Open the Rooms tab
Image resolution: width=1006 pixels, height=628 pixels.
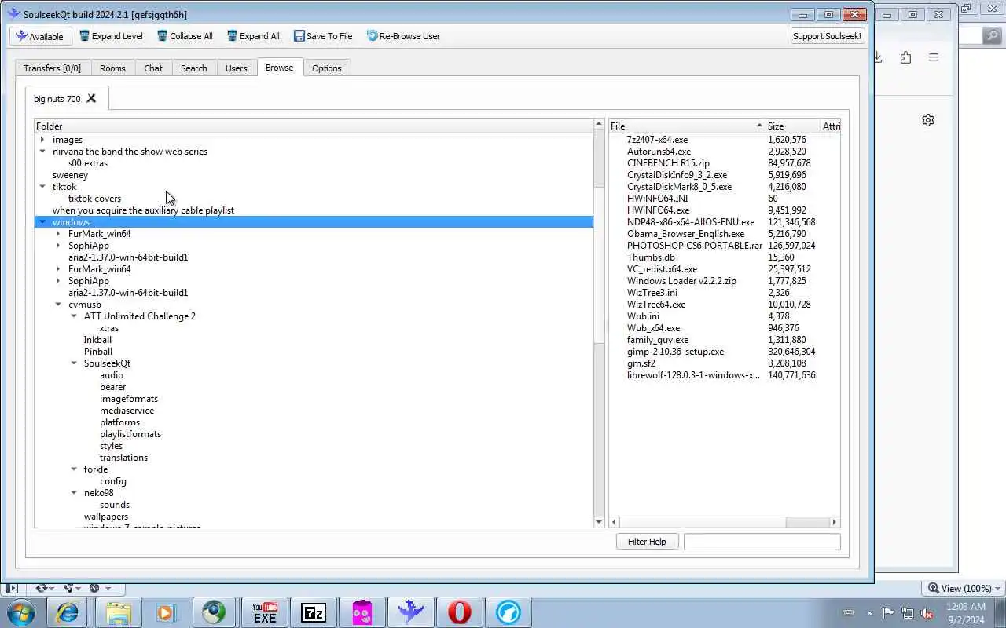coord(112,68)
